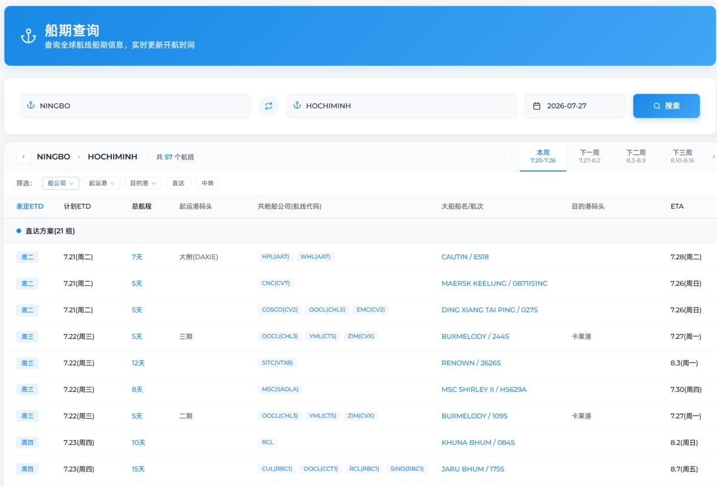Viewport: 717px width, 487px height.
Task: Click the next weeks arrow after 下三周
Action: [x=713, y=157]
